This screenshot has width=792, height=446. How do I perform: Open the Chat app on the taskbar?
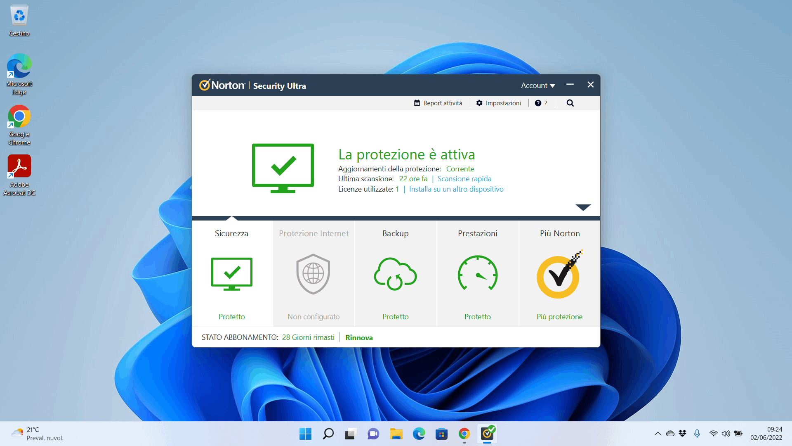(373, 434)
